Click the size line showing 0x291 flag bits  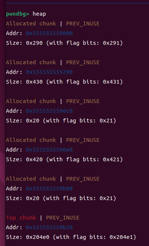point(64,43)
